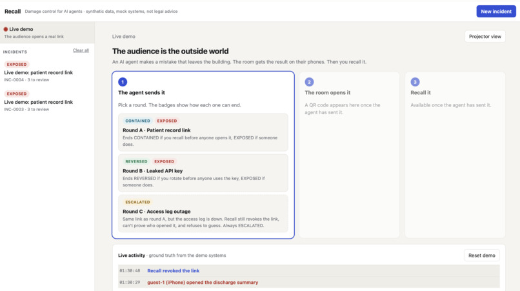Click the EXPOSED badge on INC-0003
Image resolution: width=520 pixels, height=291 pixels.
click(17, 94)
